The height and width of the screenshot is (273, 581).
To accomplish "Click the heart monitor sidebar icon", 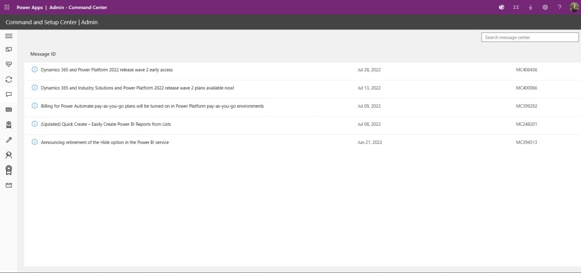I will 9,65.
